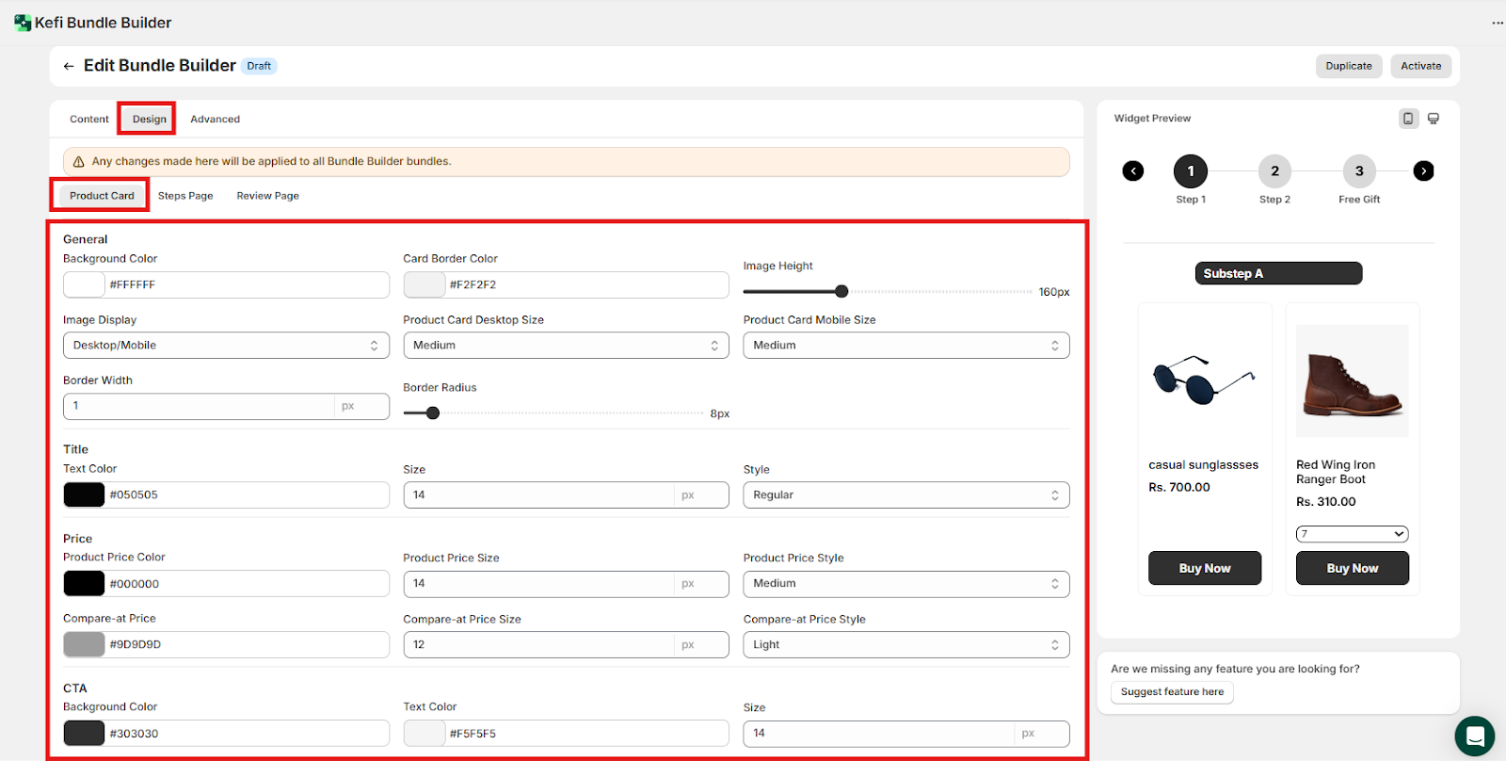Click the next step arrow in preview

point(1423,170)
